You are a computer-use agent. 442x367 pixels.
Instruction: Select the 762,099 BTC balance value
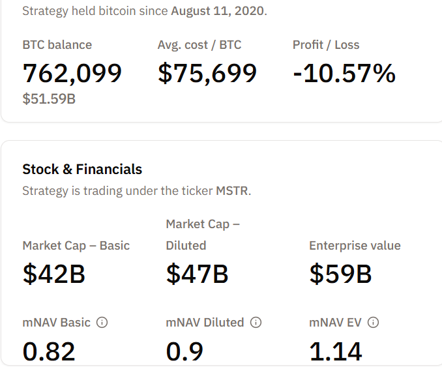[x=72, y=72]
